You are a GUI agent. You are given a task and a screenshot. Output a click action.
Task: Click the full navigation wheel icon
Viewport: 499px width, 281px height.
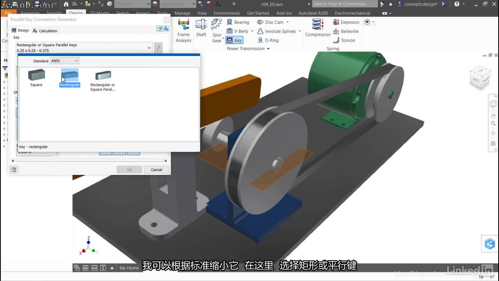click(x=493, y=104)
